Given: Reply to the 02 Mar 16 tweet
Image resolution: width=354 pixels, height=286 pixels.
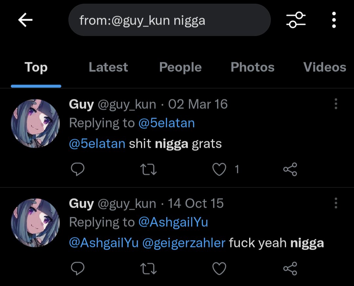Looking at the screenshot, I should [78, 169].
